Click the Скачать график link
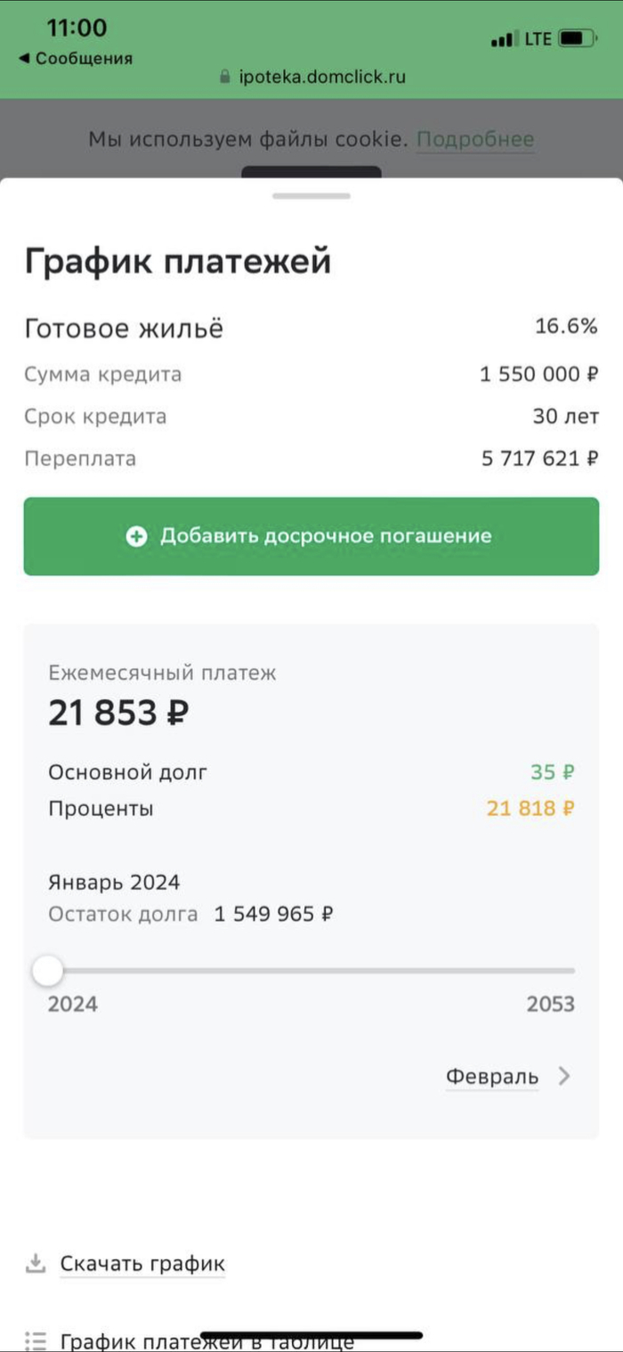This screenshot has width=623, height=1352. [x=142, y=1262]
